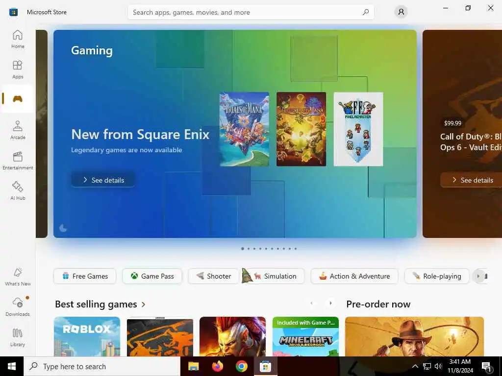Click the Microsoft Store logo icon
This screenshot has height=376, width=502.
13,12
